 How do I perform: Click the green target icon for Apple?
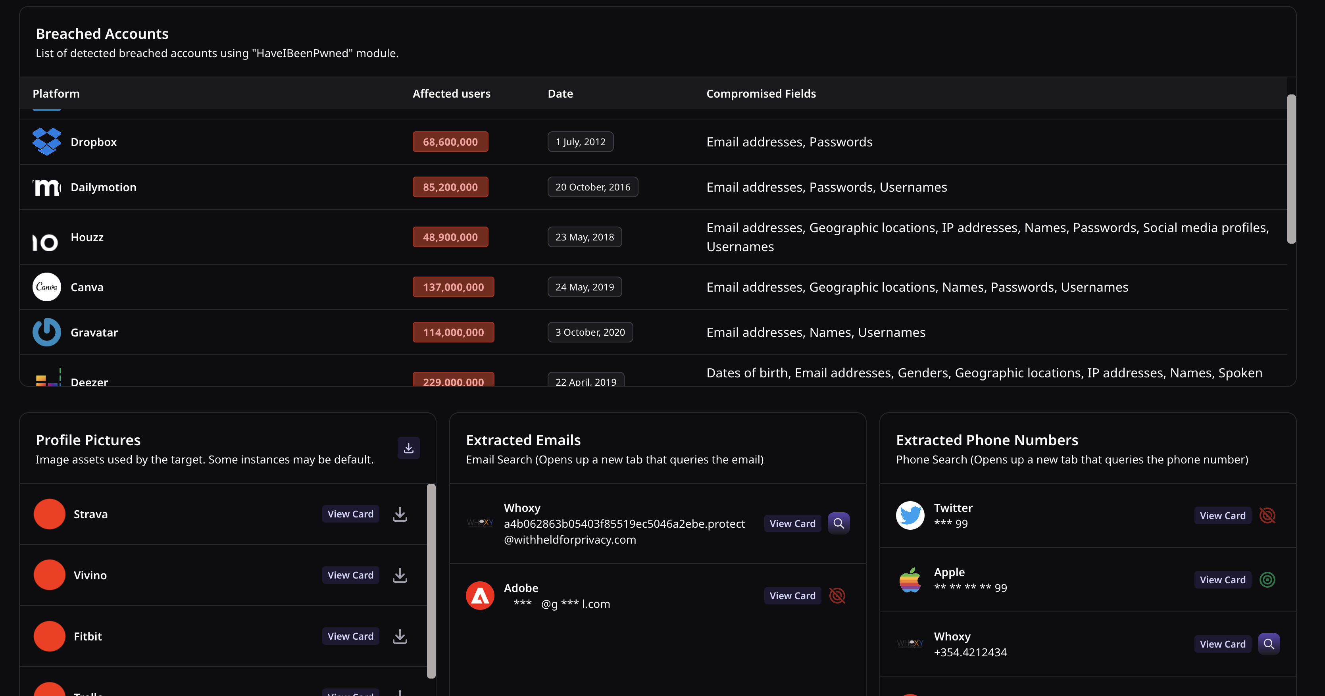pos(1267,580)
